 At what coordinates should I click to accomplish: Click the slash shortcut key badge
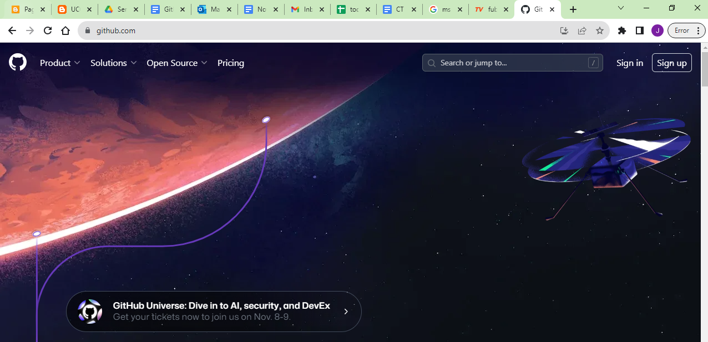594,63
